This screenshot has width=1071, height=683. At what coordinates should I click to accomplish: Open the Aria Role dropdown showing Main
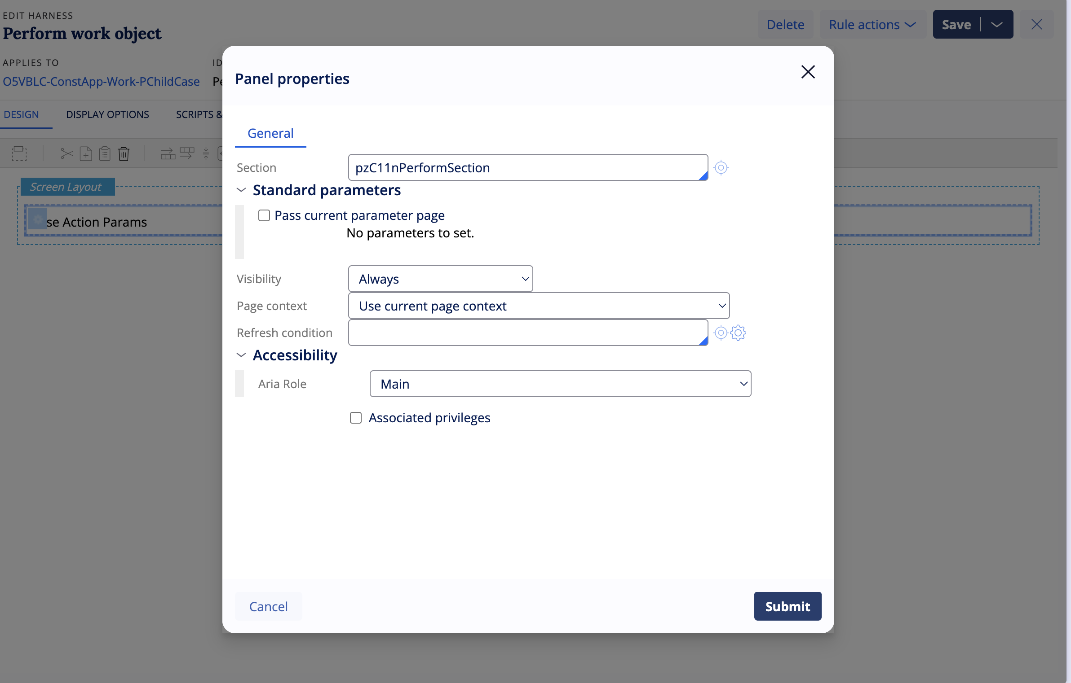(560, 384)
